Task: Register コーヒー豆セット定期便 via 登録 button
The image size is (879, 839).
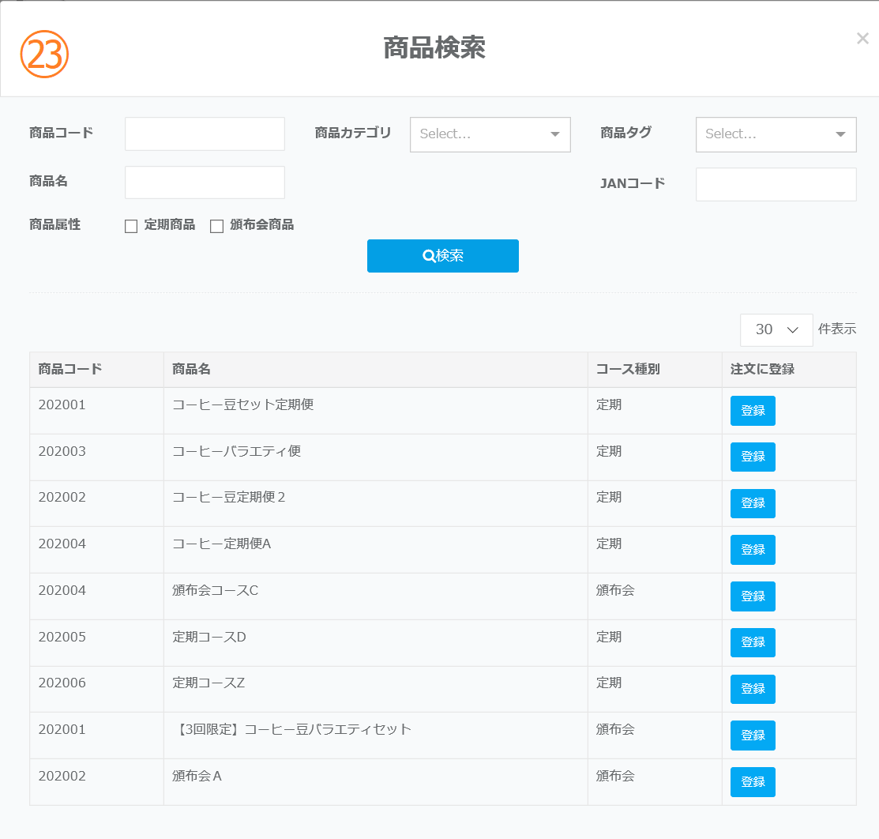Action: coord(753,411)
